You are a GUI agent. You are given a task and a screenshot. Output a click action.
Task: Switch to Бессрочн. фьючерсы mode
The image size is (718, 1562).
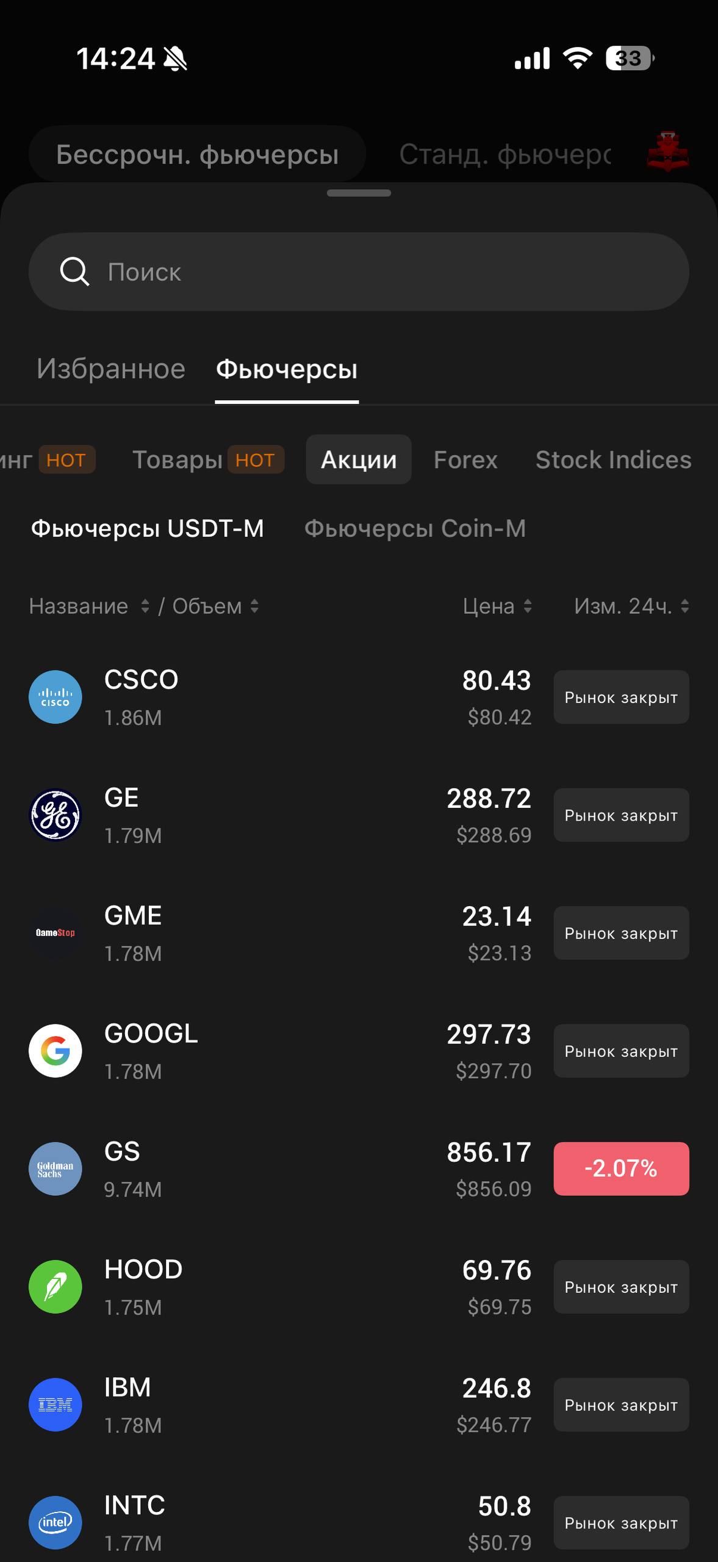coord(197,154)
